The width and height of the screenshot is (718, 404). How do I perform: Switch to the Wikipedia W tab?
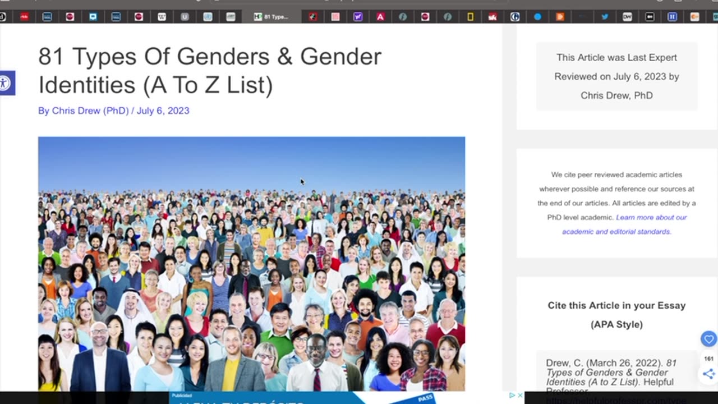tap(162, 17)
